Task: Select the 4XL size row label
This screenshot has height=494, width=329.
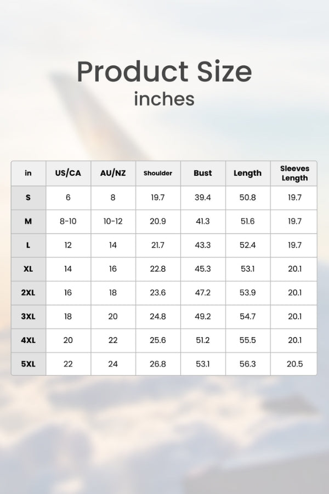Action: (x=28, y=340)
